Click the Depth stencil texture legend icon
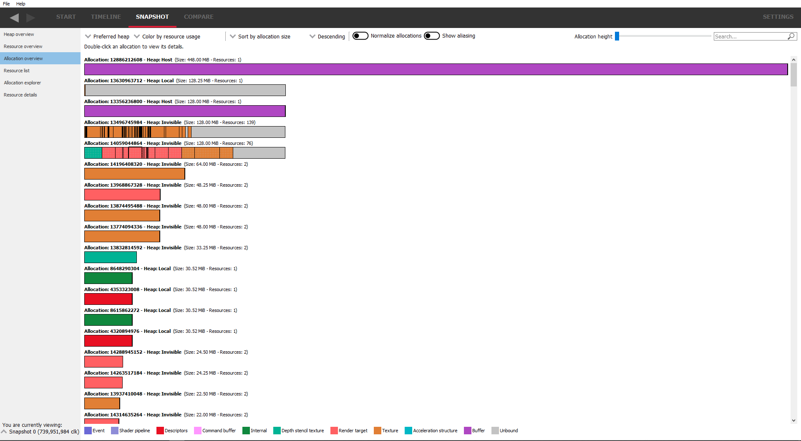The image size is (801, 441). (277, 431)
